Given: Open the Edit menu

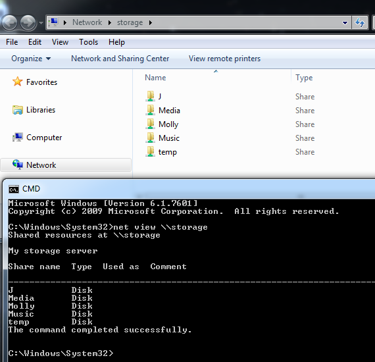Looking at the screenshot, I should (x=35, y=42).
